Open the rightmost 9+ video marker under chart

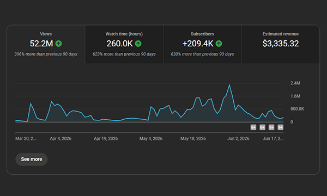281,127
